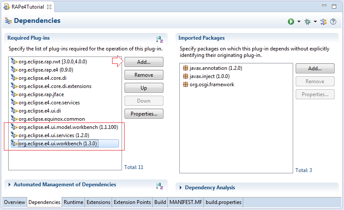Viewport: 344px width, 210px height.
Task: Click the Organize Manifests wizard icon
Action: tap(323, 22)
